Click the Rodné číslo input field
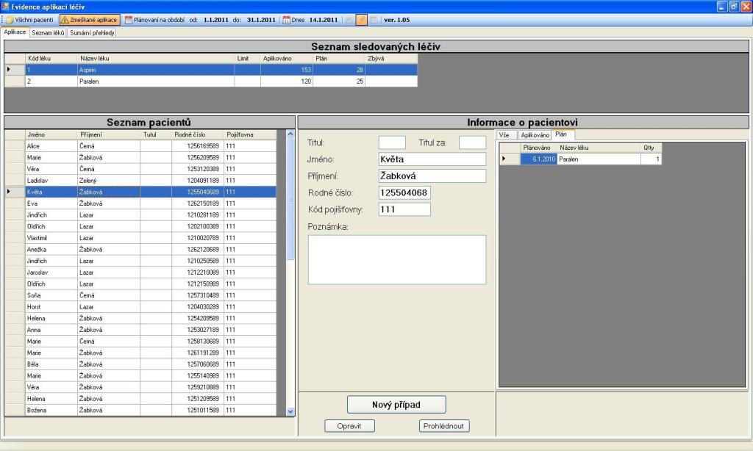Screen dimensions: 753x451 pyautogui.click(x=404, y=193)
